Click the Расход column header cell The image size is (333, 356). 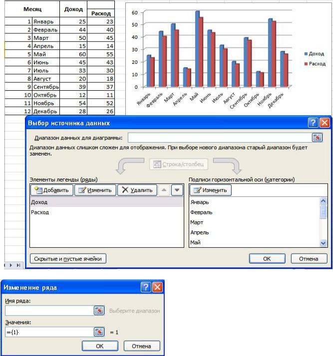[101, 13]
